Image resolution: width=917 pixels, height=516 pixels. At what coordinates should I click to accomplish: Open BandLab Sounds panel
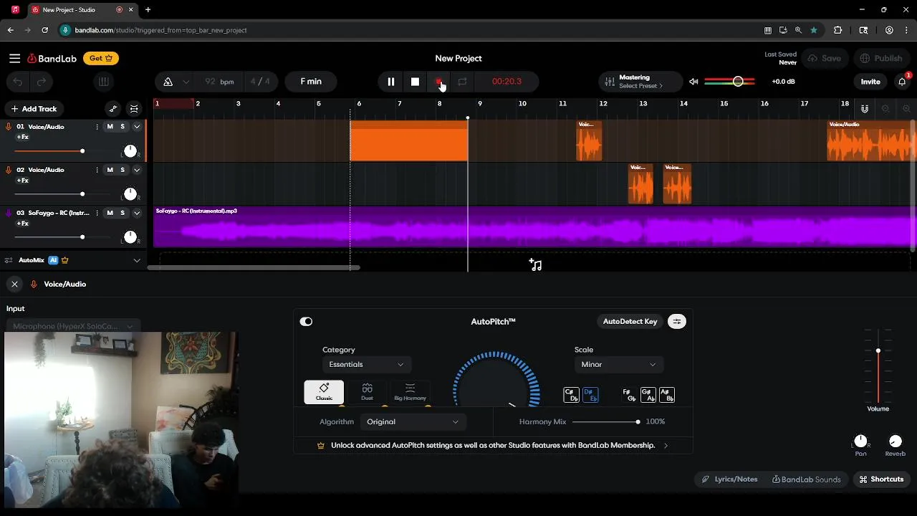(x=807, y=479)
